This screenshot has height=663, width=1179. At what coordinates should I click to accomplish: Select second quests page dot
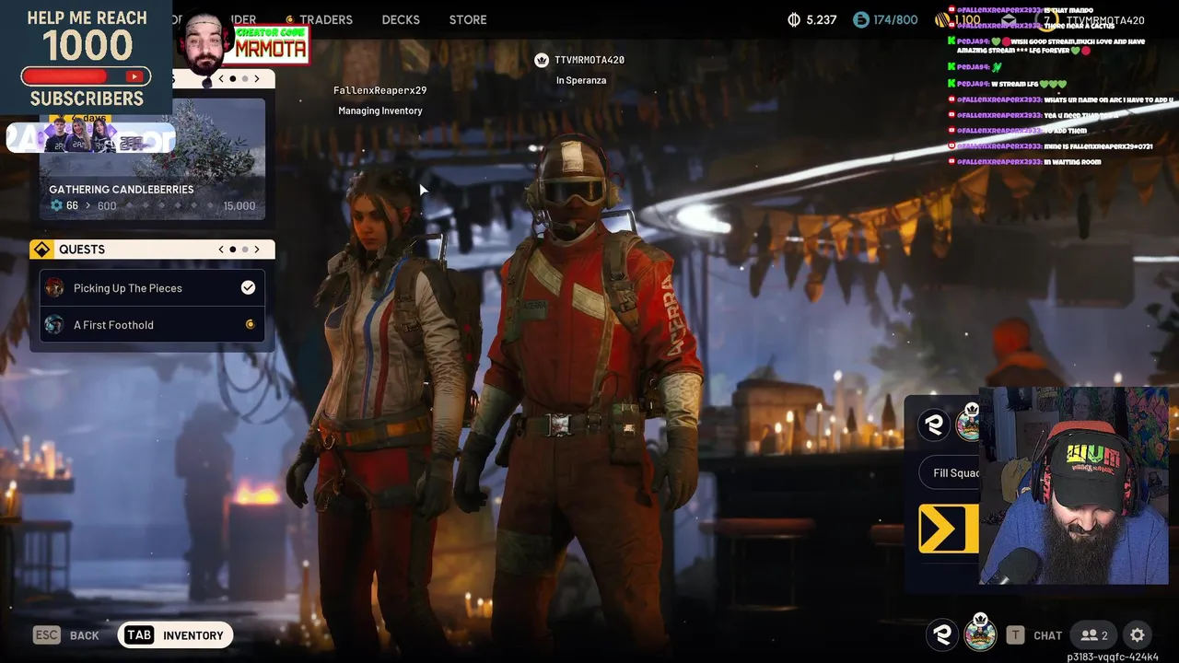[x=245, y=250]
